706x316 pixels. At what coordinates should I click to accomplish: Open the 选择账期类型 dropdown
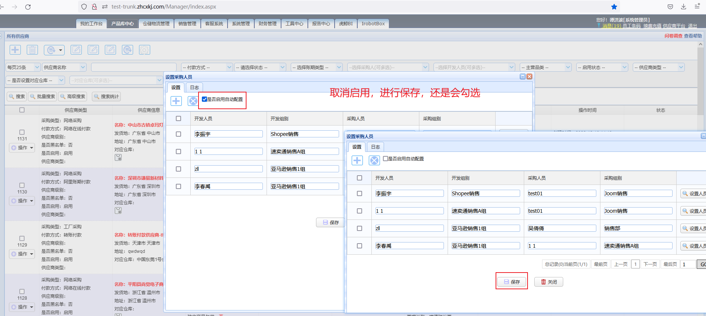[316, 67]
